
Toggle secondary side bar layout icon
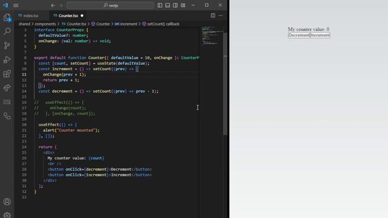click(175, 5)
